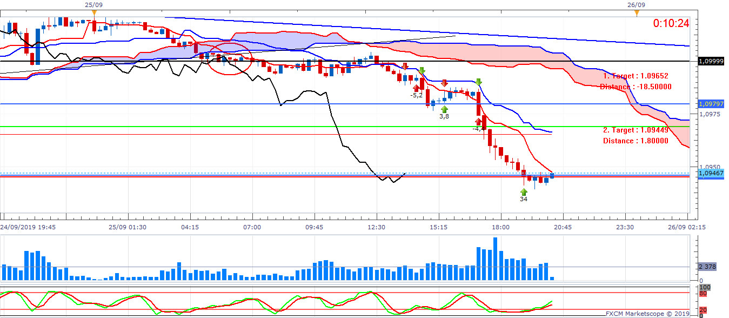Click the 34 pip label under latest arrow
Screen dimensions: 729x318
pos(524,199)
